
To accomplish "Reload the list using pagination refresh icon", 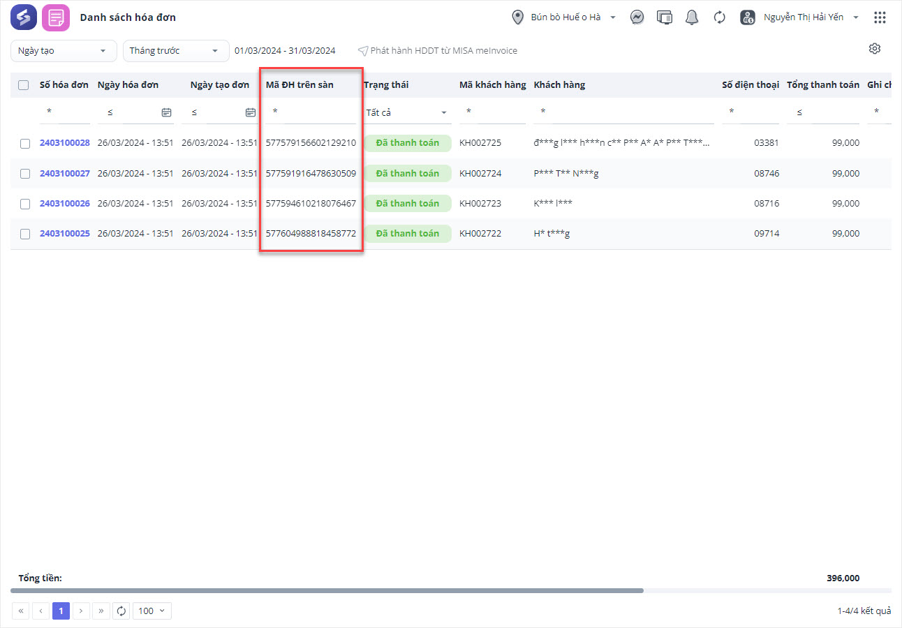I will (121, 611).
